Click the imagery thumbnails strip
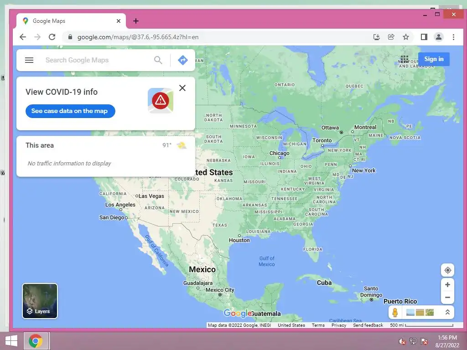The image size is (467, 350). point(420,312)
